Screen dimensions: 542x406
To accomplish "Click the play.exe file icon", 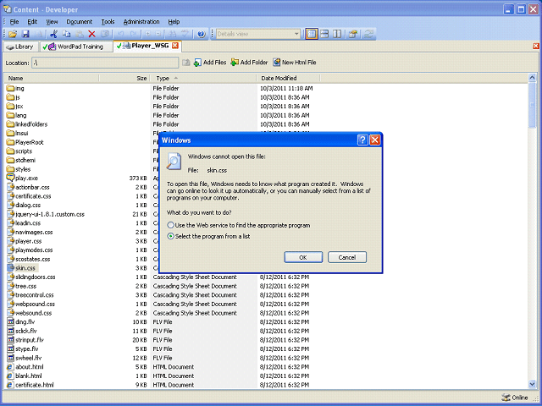I will tap(10, 178).
